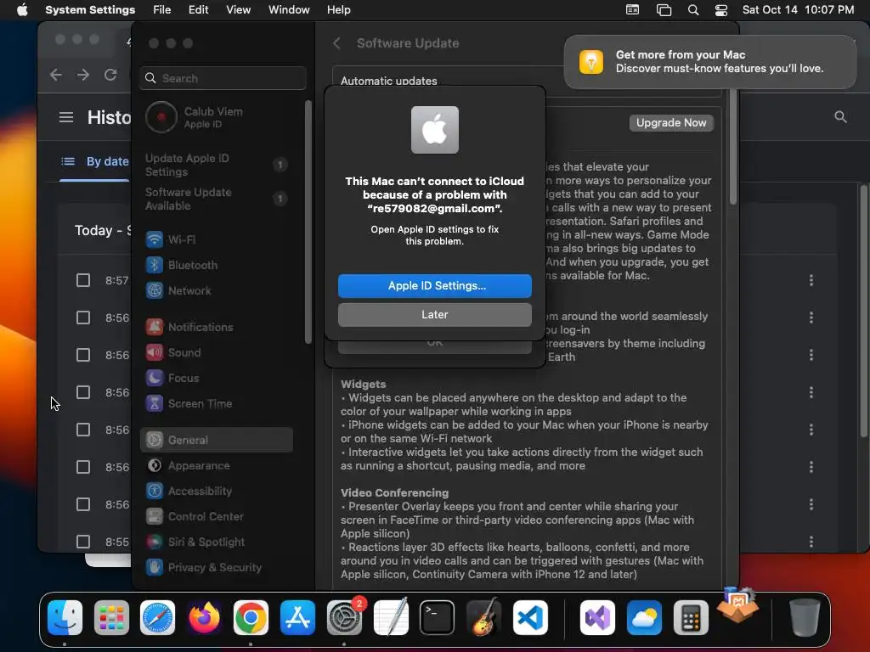Screen dimensions: 870x652
Task: Open View menu
Action: pyautogui.click(x=238, y=10)
